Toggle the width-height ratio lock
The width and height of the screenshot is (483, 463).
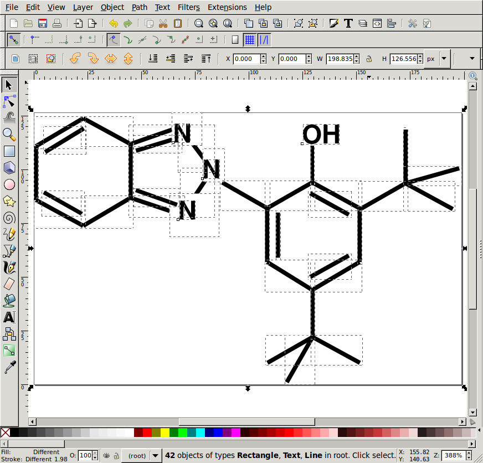[369, 59]
